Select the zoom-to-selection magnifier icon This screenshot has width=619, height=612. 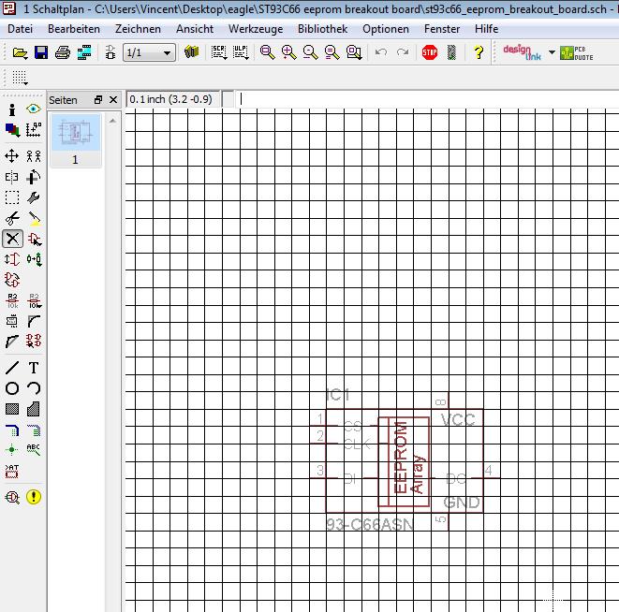click(354, 52)
